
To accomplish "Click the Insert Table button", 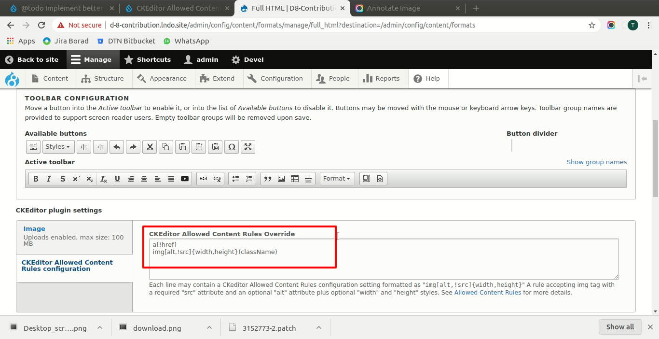I will coord(295,179).
